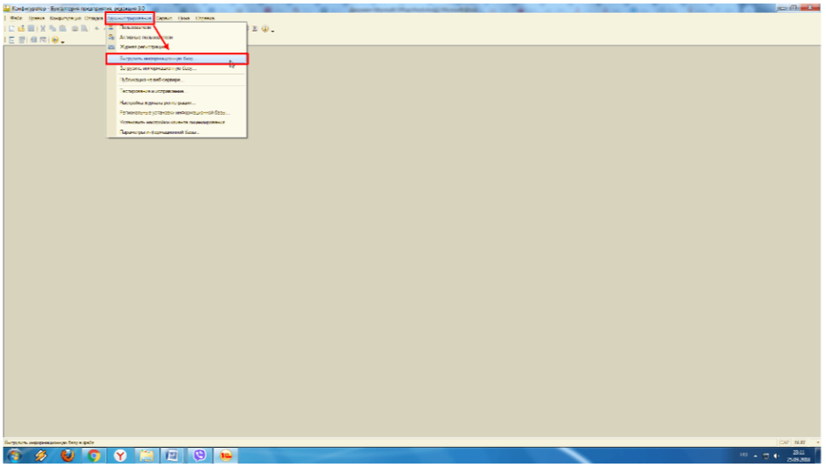Click the volume speaker tray icon

point(776,456)
